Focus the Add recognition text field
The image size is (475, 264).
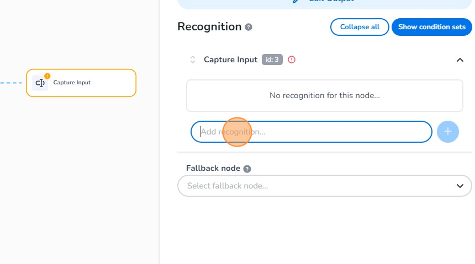point(311,132)
